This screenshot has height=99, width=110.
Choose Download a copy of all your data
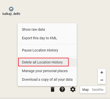pyautogui.click(x=47, y=79)
